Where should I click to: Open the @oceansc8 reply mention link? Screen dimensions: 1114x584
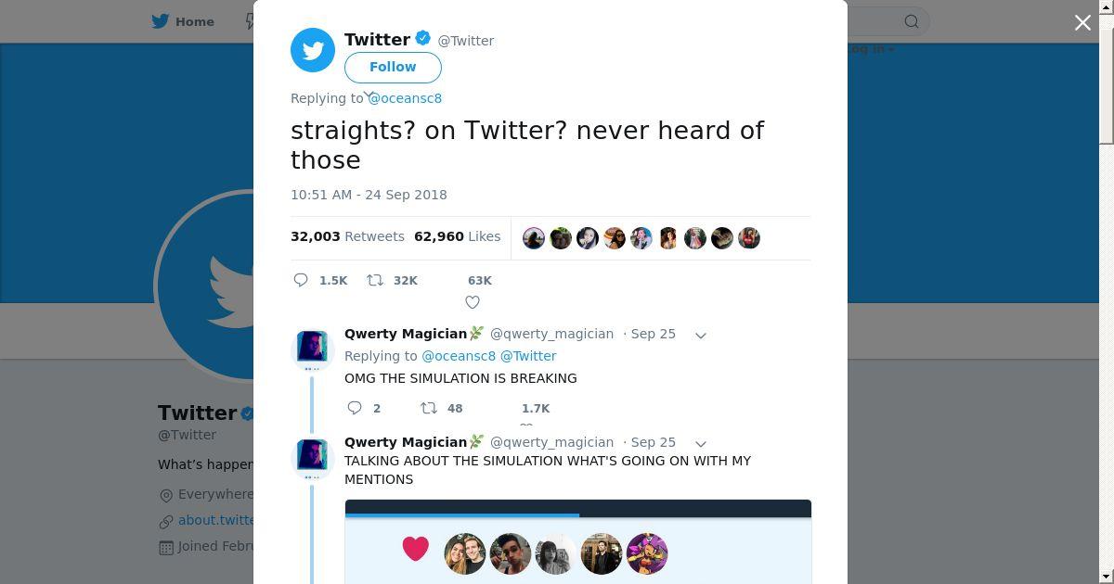(x=405, y=98)
